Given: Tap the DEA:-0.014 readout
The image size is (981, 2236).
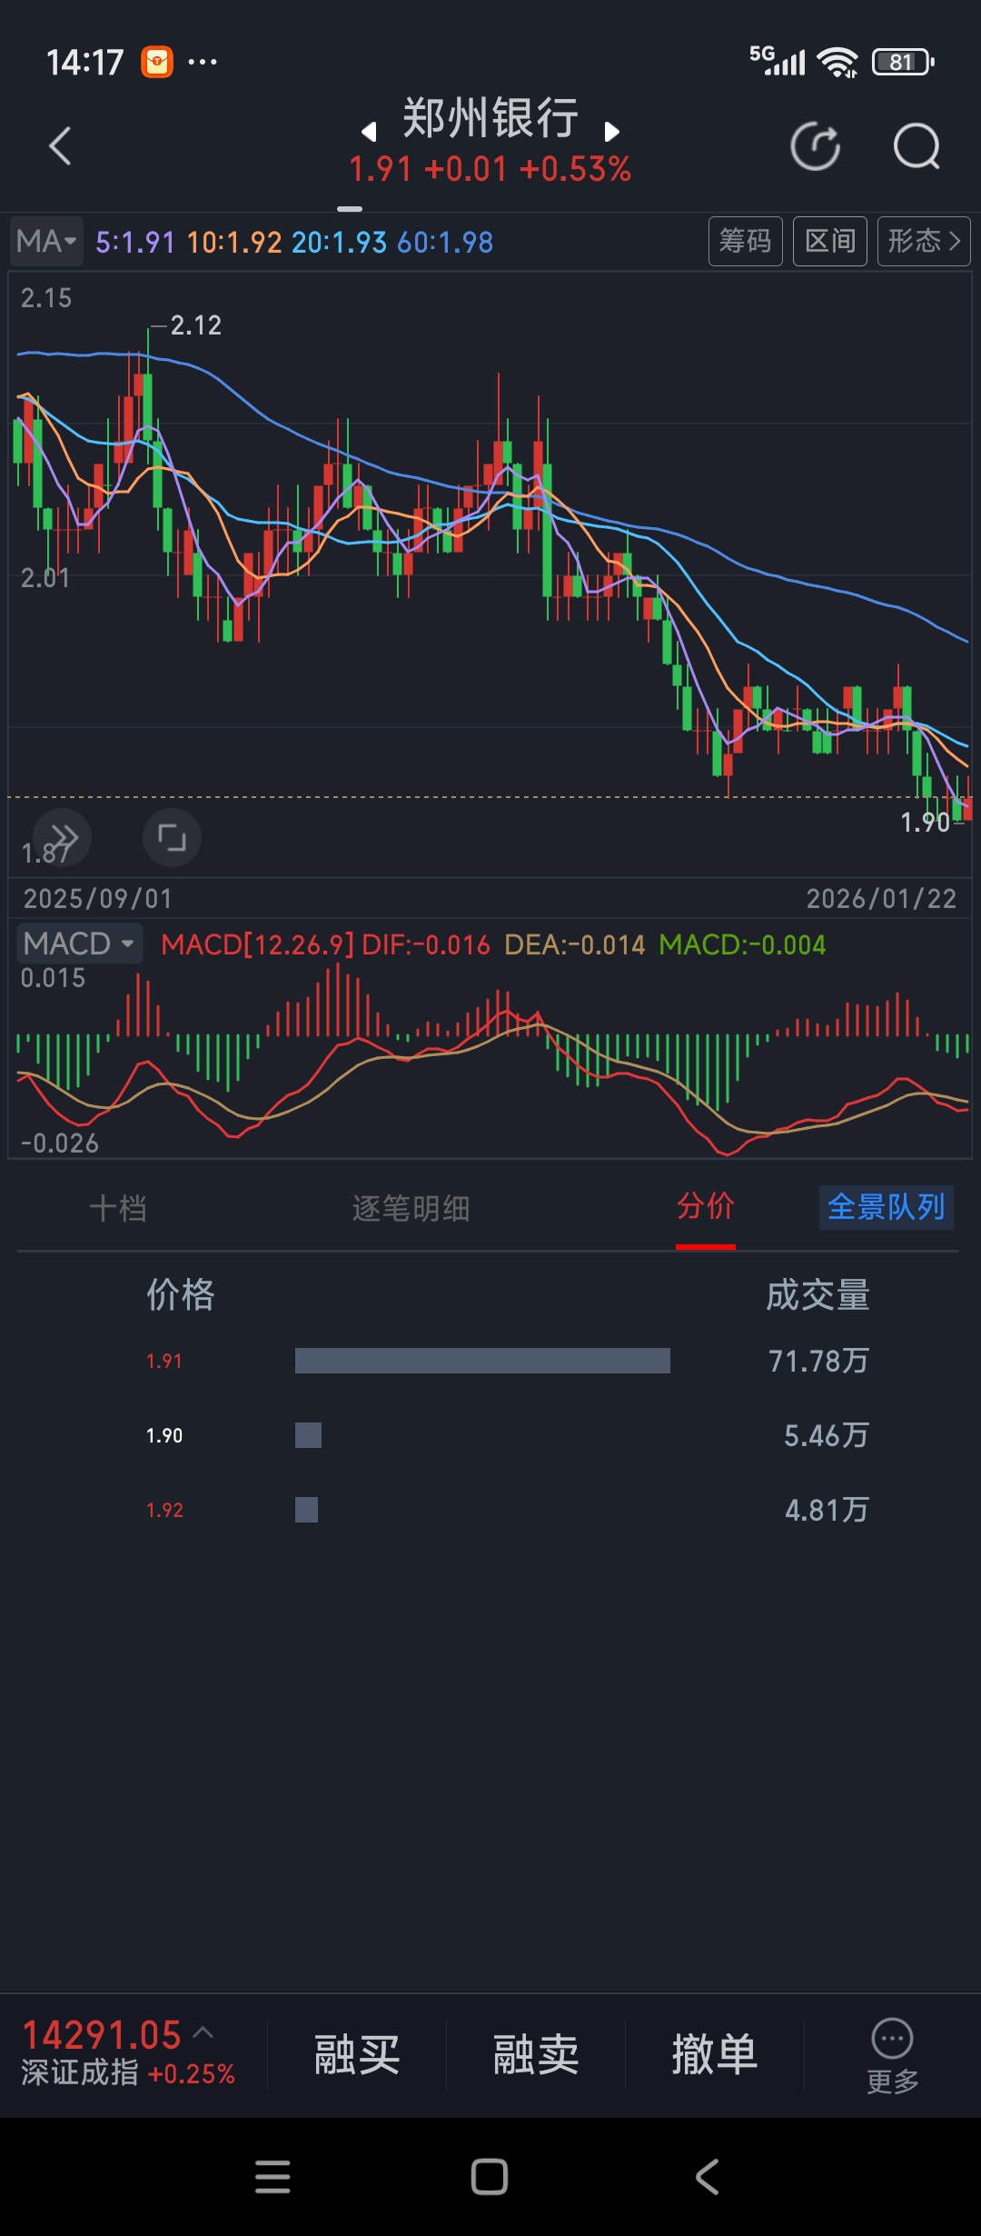Looking at the screenshot, I should tap(574, 944).
